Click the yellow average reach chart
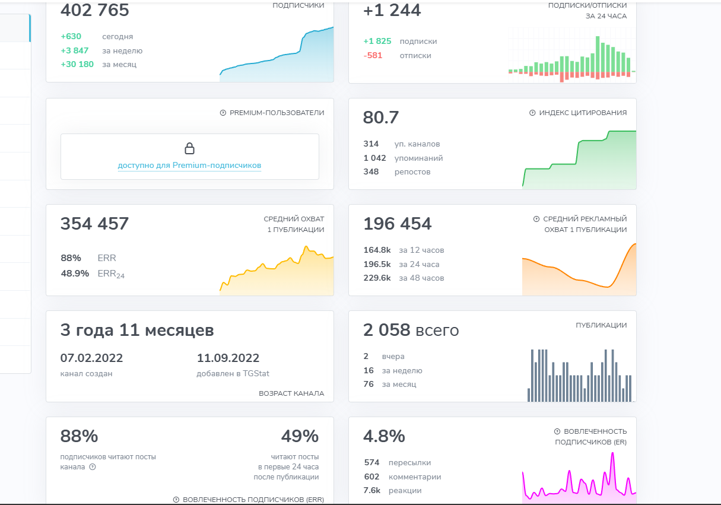This screenshot has height=505, width=721. click(x=277, y=269)
